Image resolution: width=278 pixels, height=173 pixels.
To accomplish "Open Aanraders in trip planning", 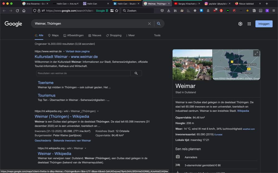I will [216, 157].
